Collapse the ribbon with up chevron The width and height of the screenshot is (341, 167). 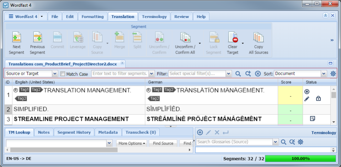[x=326, y=15]
